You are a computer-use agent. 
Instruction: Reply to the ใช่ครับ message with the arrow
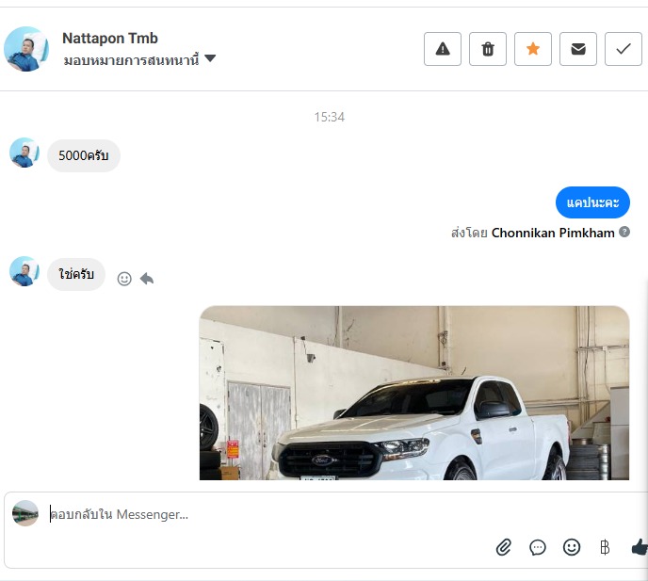click(147, 279)
